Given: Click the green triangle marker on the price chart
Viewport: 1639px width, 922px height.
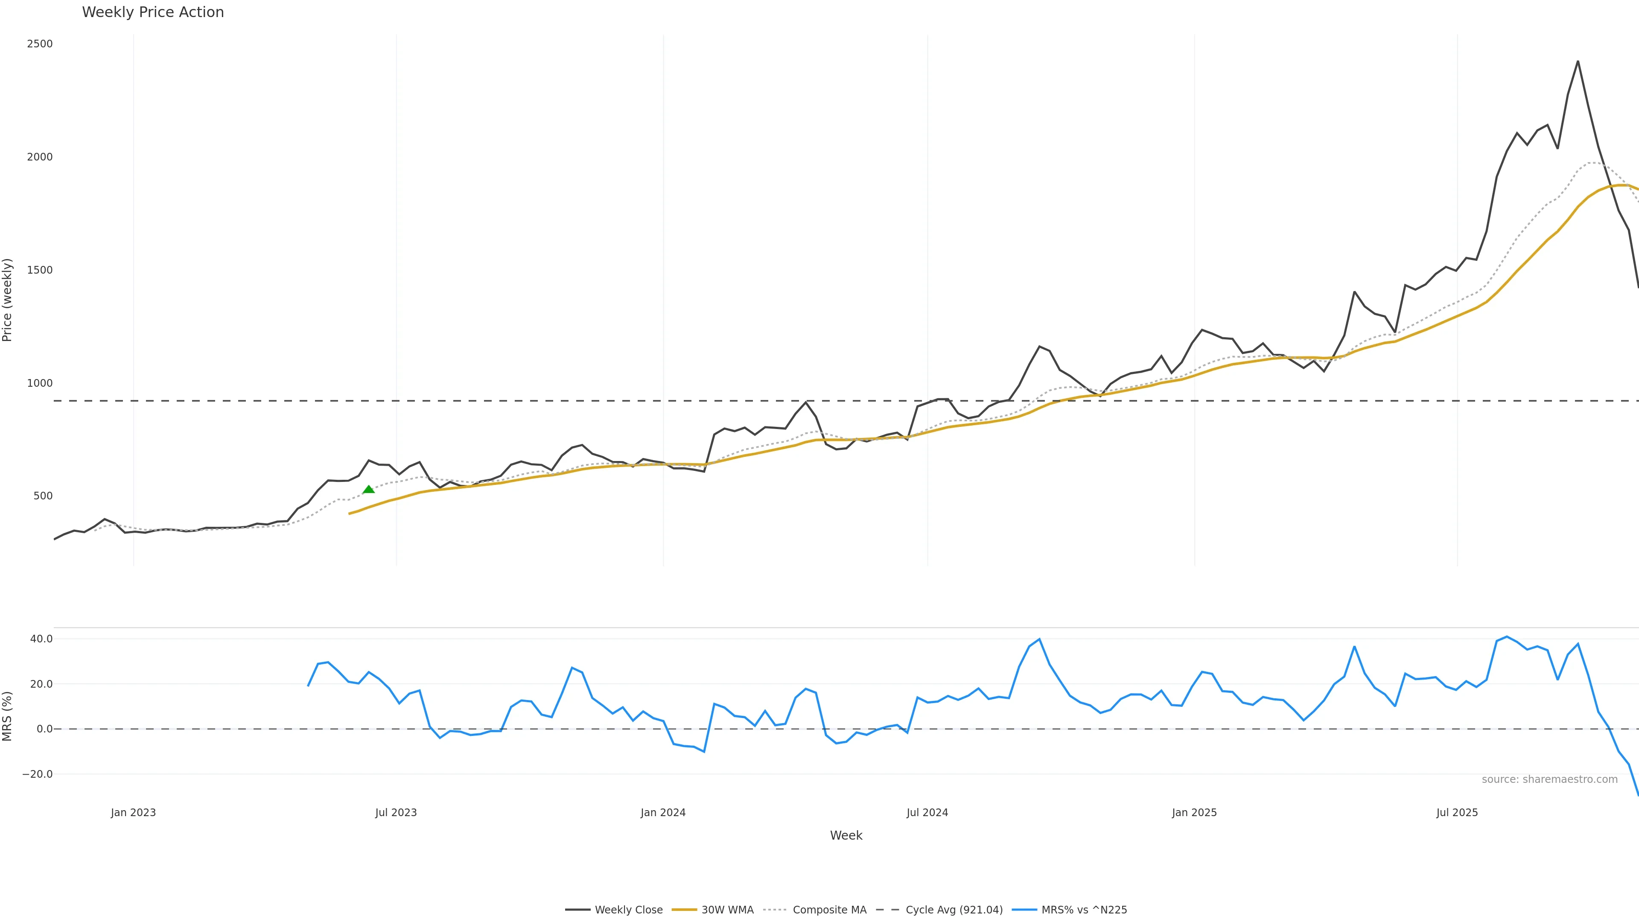Looking at the screenshot, I should pos(368,489).
